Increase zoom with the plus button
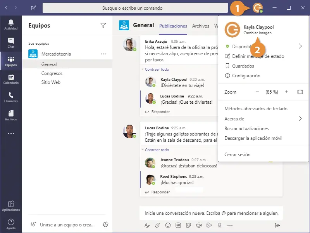This screenshot has height=233, width=310. [x=287, y=92]
